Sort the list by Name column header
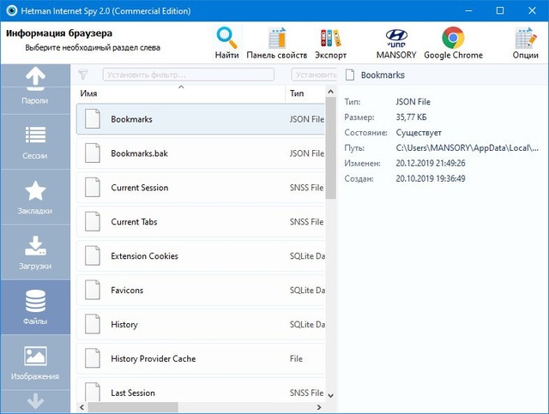The height and width of the screenshot is (414, 549). [180, 93]
